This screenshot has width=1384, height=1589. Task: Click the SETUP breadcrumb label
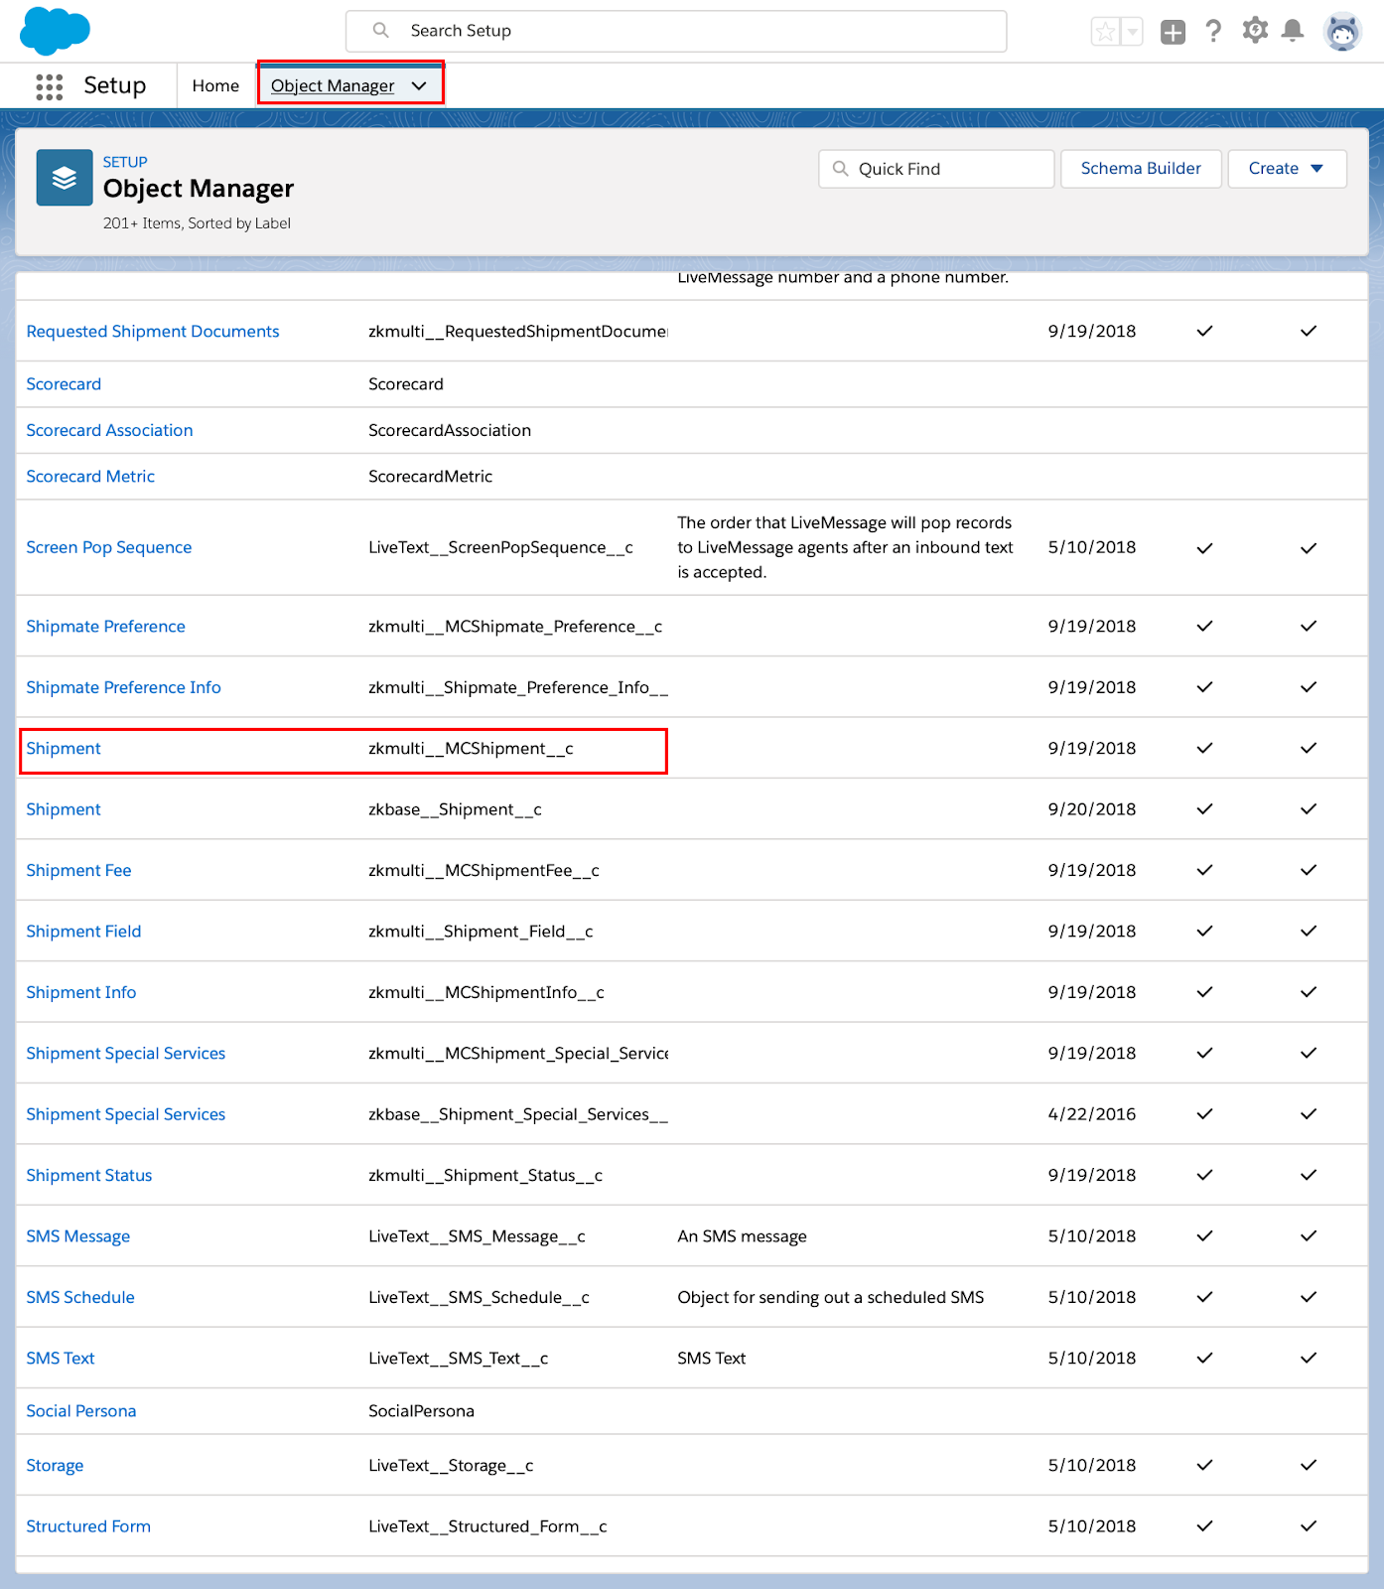[125, 162]
